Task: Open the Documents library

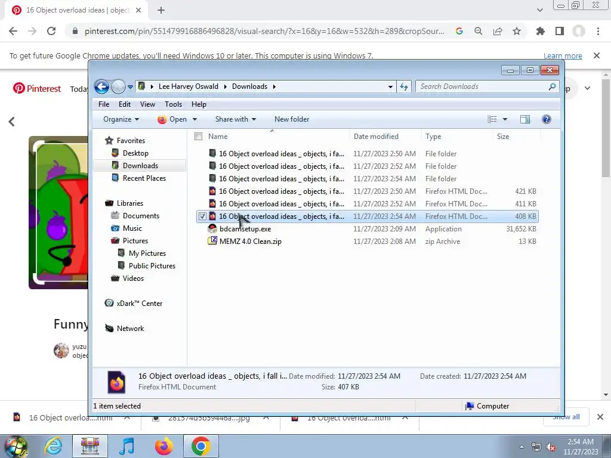Action: tap(141, 216)
